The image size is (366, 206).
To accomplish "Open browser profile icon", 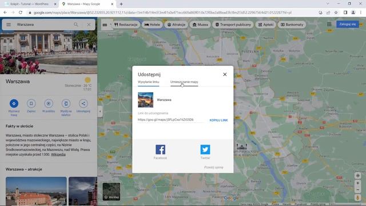I will [353, 13].
